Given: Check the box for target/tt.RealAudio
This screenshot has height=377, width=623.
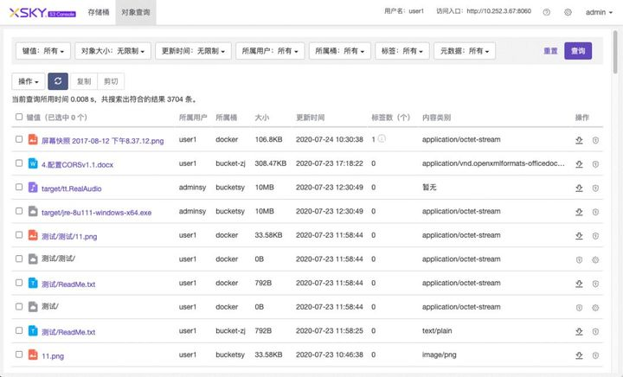Looking at the screenshot, I should click(19, 187).
